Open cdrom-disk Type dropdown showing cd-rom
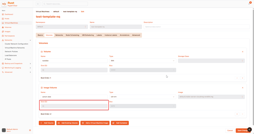Image resolution: width=254 pixels, height=134 pixels. coord(143,97)
